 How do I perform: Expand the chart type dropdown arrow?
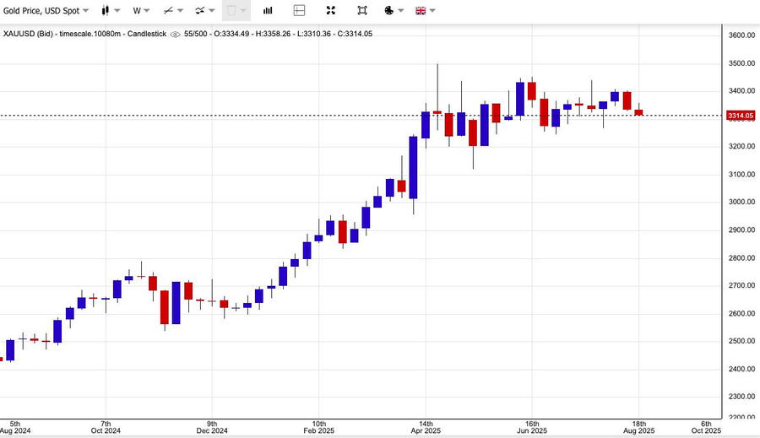tap(117, 11)
